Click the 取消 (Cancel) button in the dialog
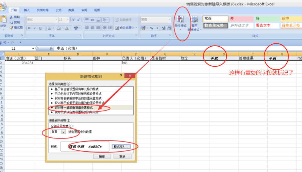The height and width of the screenshot is (172, 302). click(x=122, y=157)
